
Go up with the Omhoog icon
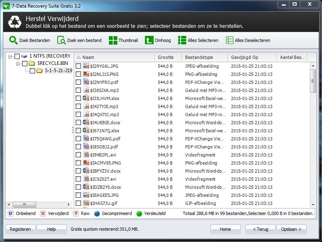pos(149,40)
